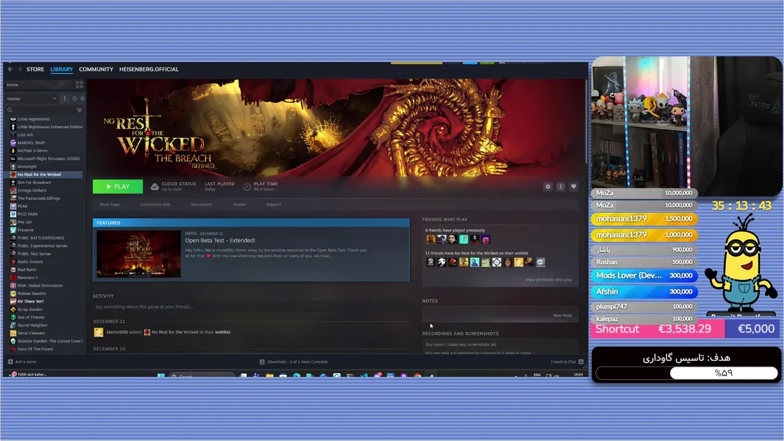Click the MARVEL SNAP game icon
784x441 pixels.
13,143
